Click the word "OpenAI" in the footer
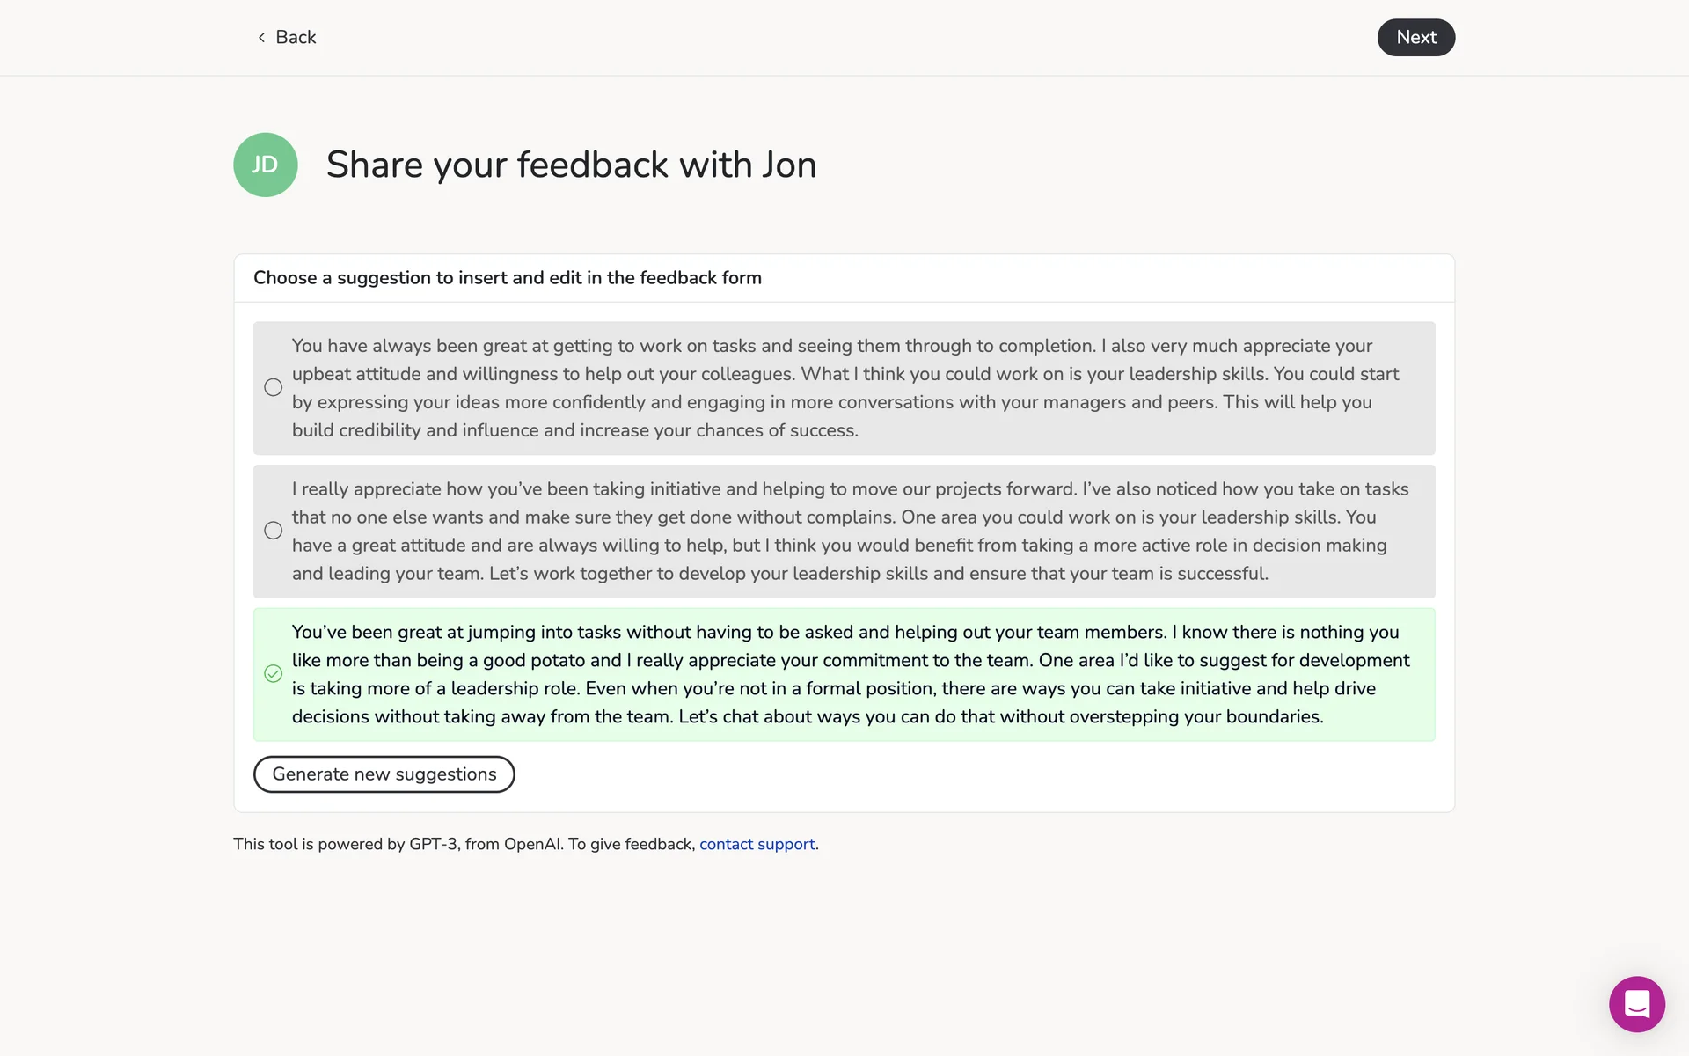The height and width of the screenshot is (1056, 1689). coord(531,844)
